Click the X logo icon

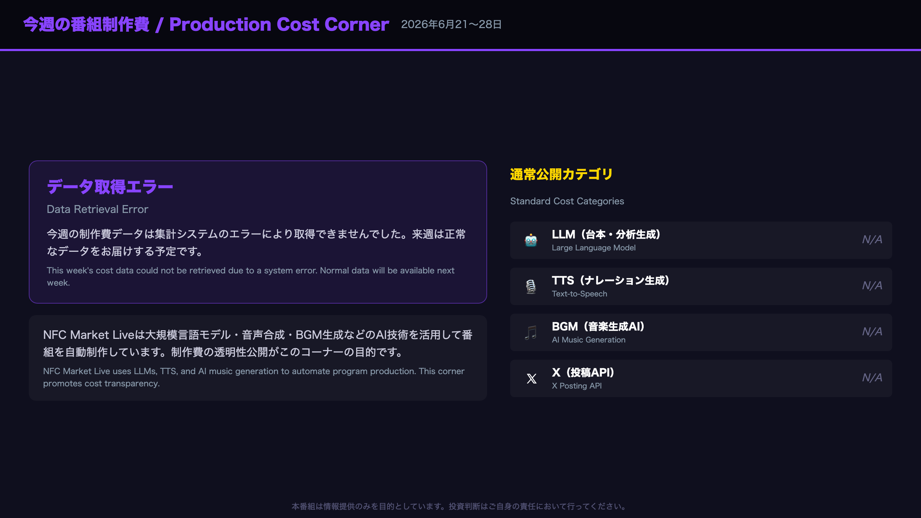[531, 378]
